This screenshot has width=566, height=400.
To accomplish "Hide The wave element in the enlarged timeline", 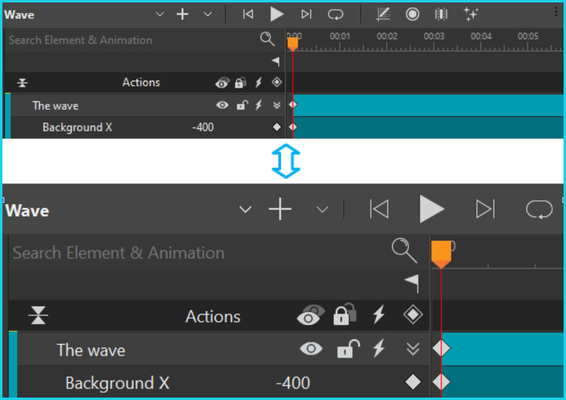I will click(311, 348).
